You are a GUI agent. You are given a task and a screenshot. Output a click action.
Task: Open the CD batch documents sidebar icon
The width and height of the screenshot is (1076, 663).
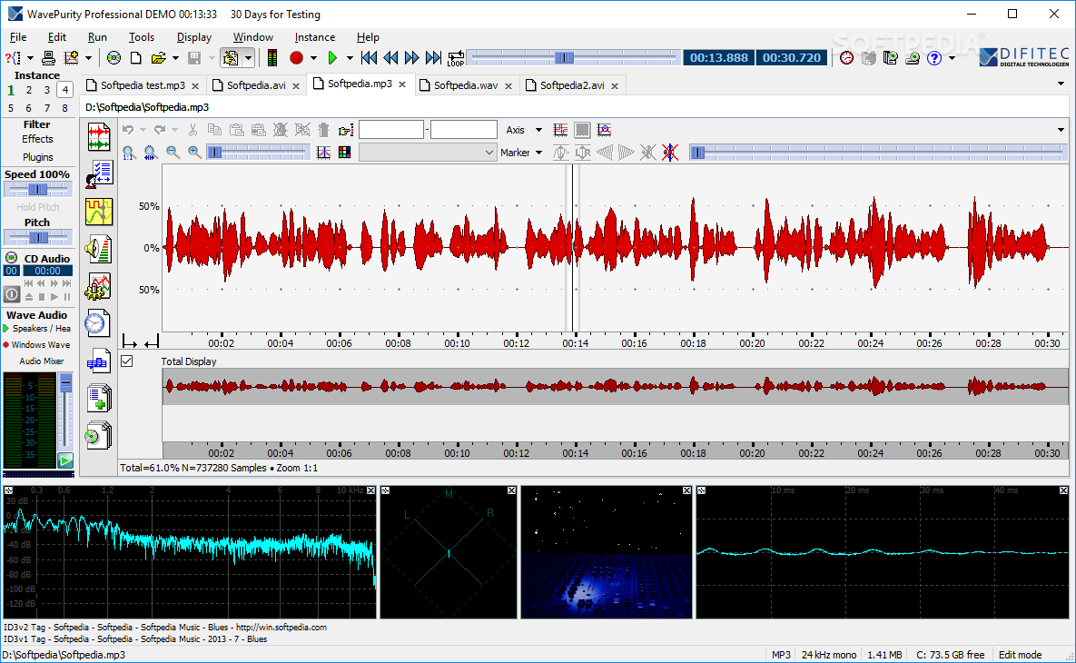pyautogui.click(x=99, y=436)
